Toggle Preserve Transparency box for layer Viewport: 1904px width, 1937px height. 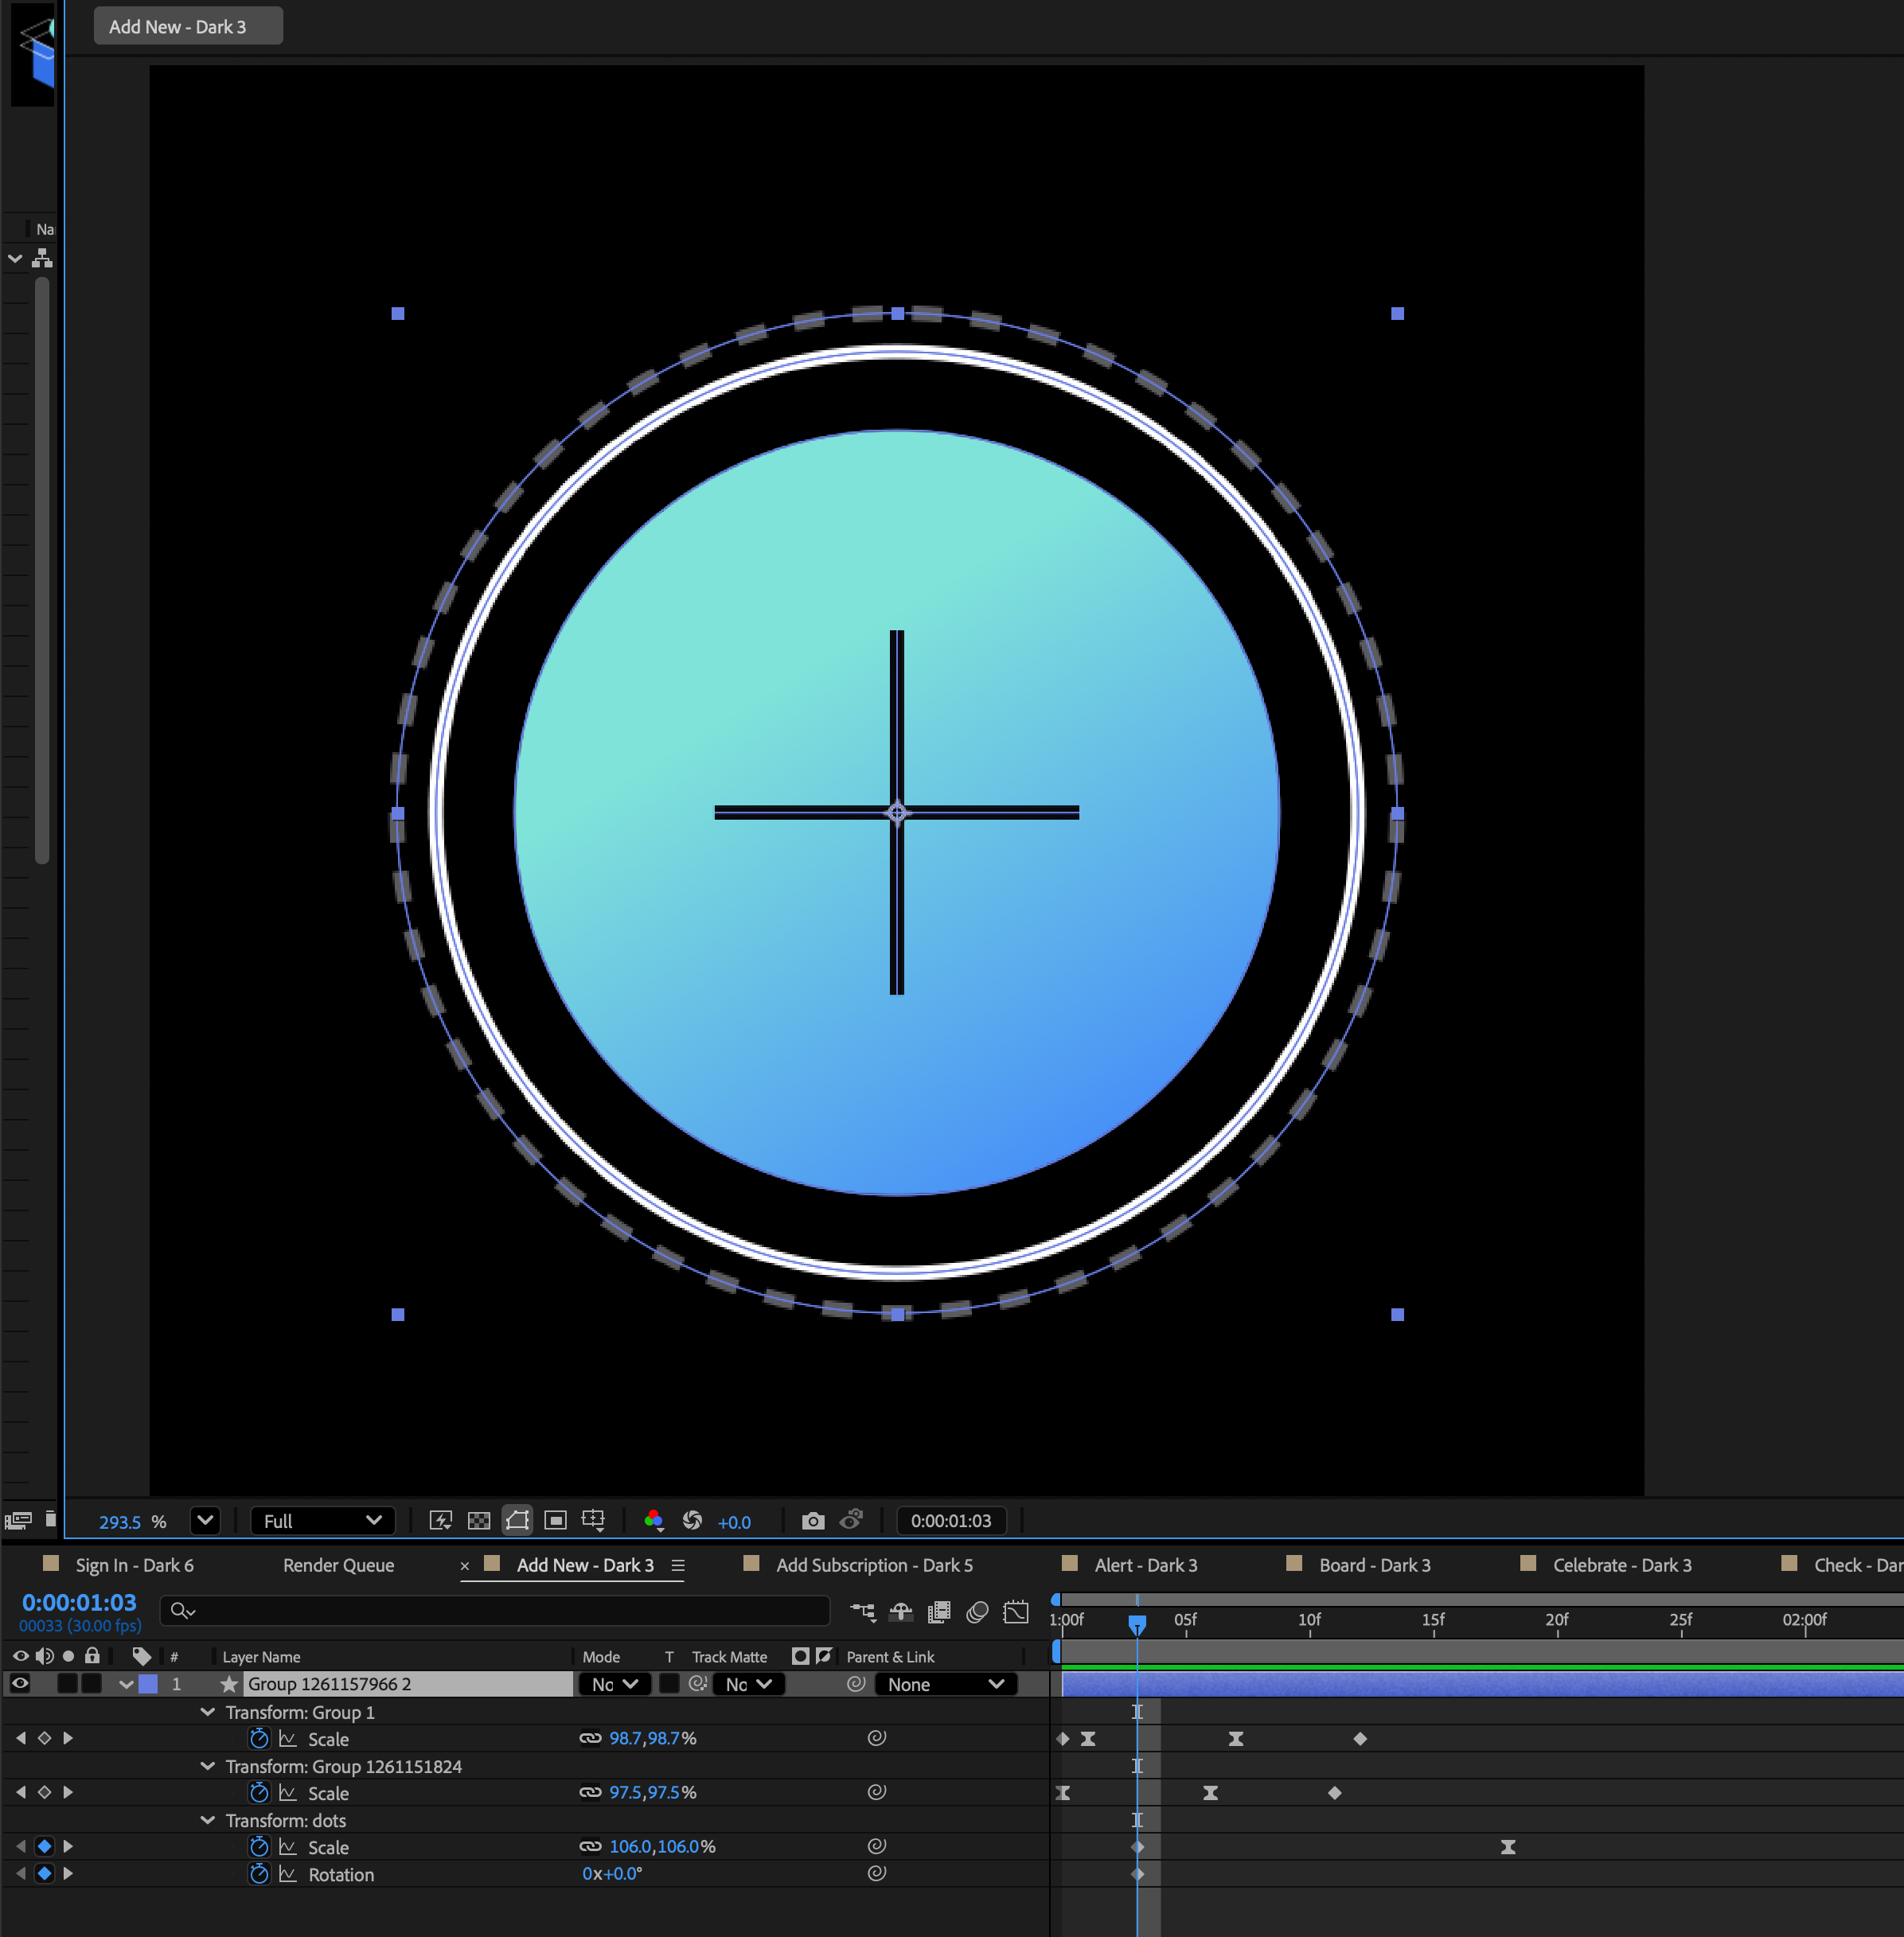[669, 1684]
